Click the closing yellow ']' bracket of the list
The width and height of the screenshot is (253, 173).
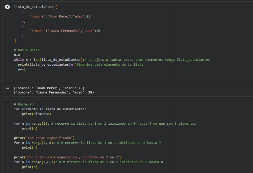15,40
